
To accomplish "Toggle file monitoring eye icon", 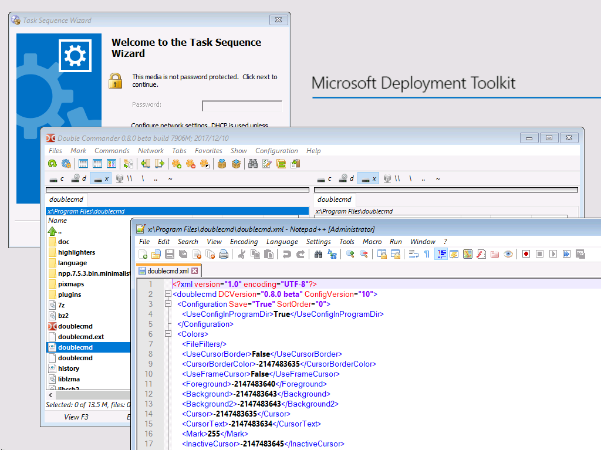I will coord(508,254).
